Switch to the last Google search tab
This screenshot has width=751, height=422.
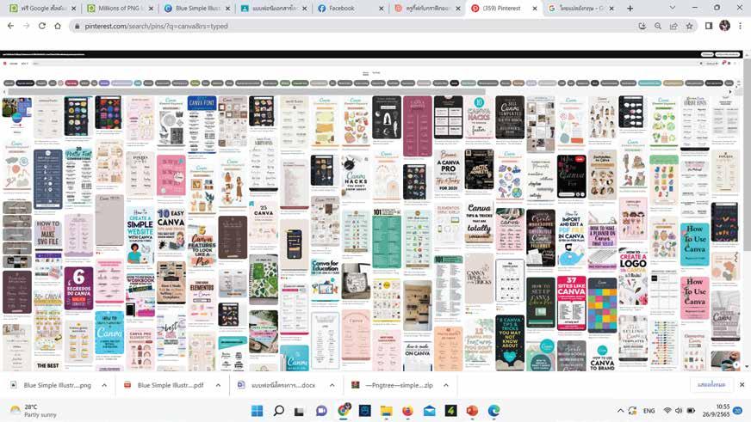tap(580, 9)
